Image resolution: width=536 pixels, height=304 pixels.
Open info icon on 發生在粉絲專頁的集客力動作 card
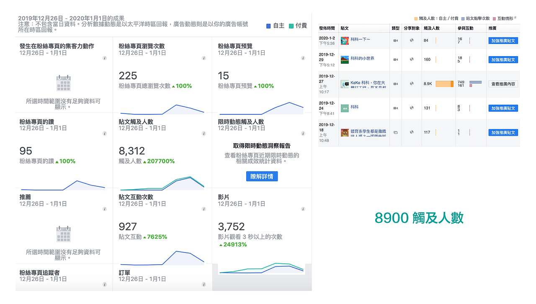105,58
